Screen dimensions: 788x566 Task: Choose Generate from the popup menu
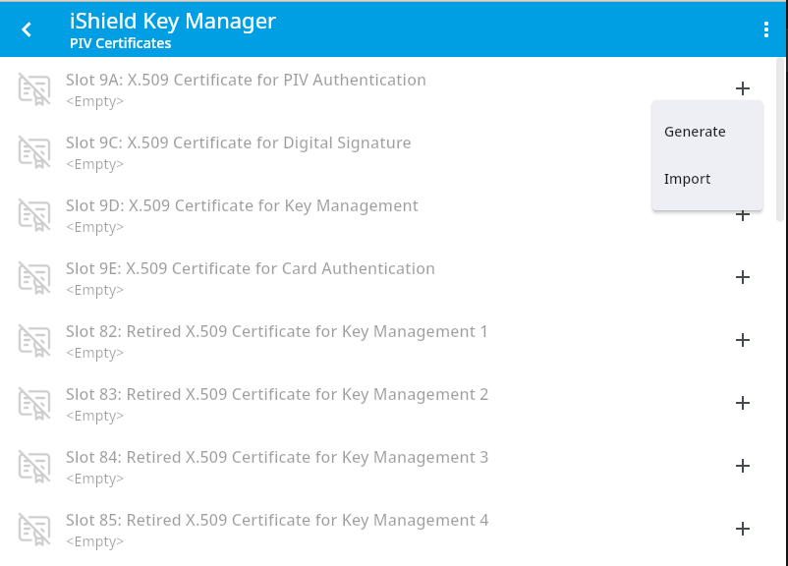tap(695, 132)
